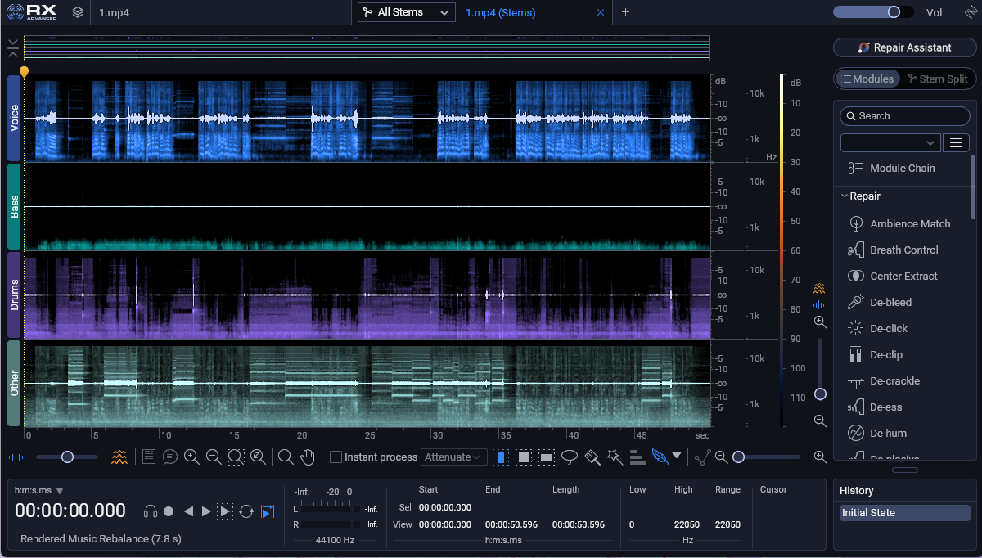Open the feather tool options arrow
Viewport: 982px width, 558px height.
click(x=677, y=456)
